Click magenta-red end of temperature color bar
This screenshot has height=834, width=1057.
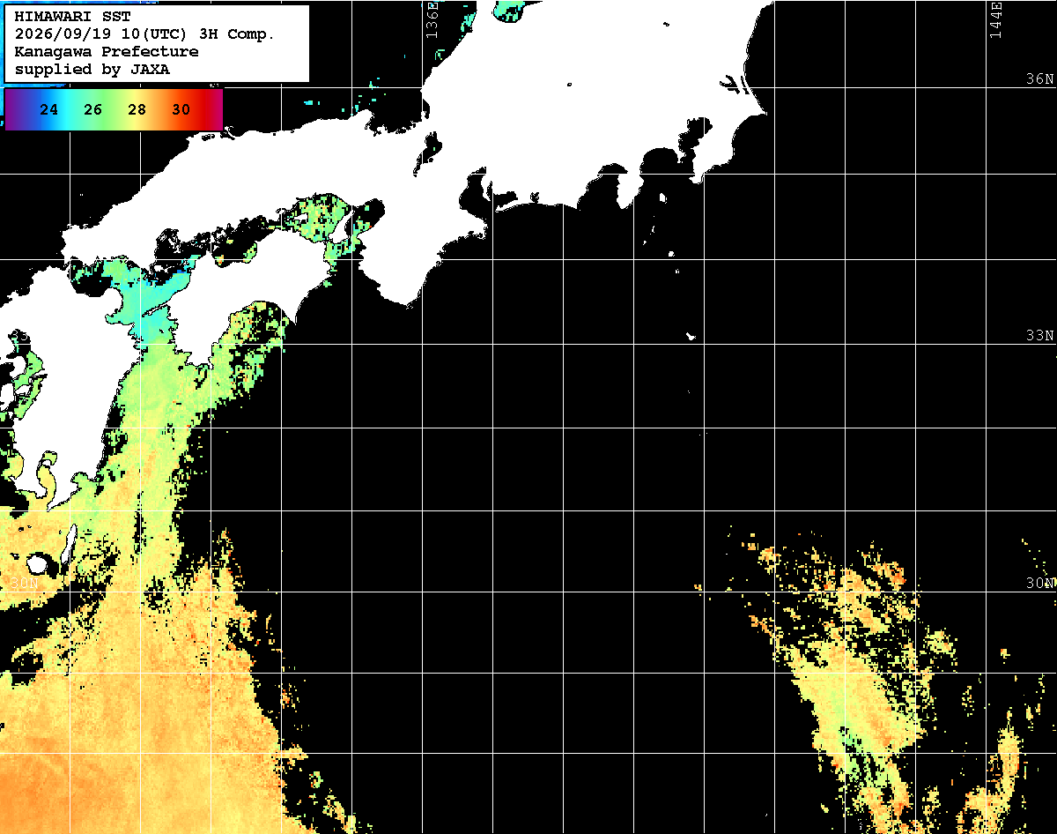[215, 109]
